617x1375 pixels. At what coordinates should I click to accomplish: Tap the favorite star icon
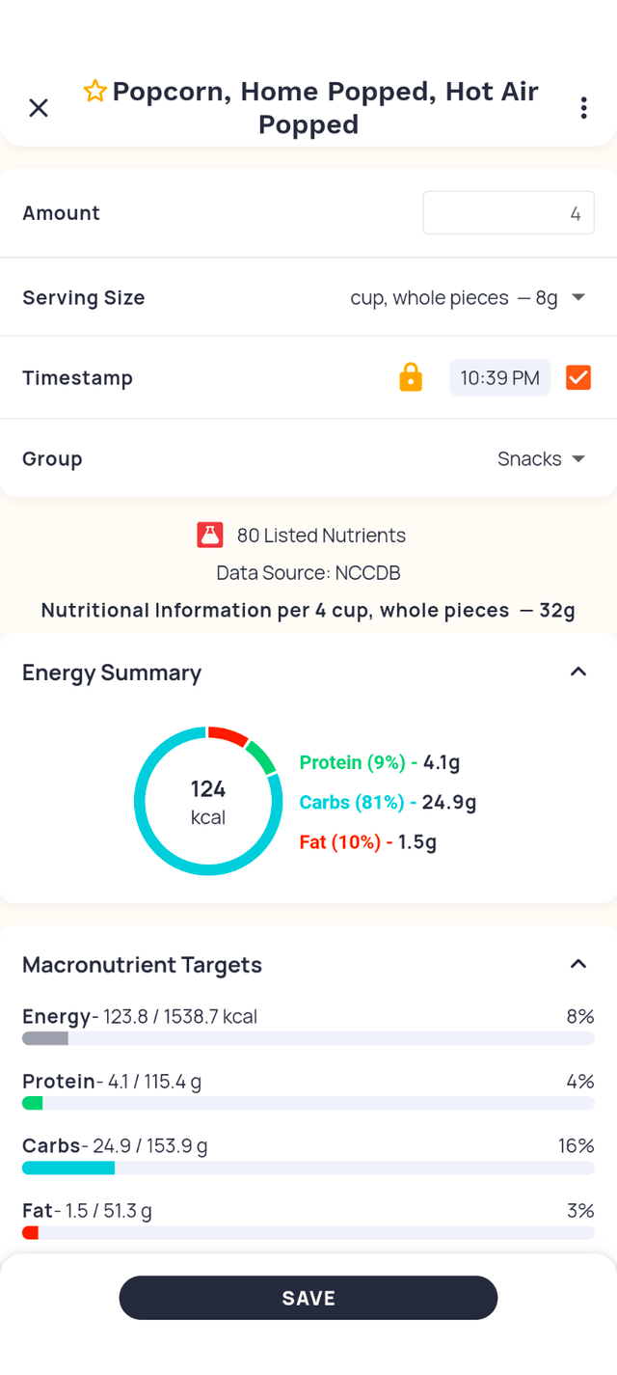pos(94,92)
